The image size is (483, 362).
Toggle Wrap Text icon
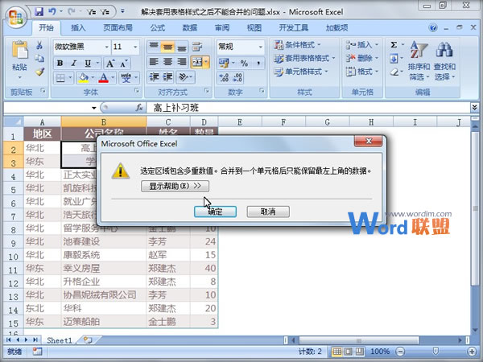(197, 47)
